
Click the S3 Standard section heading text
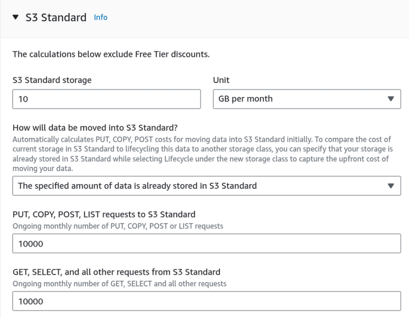(56, 18)
